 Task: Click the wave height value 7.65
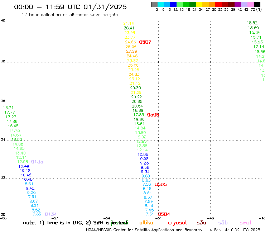tap(37, 214)
